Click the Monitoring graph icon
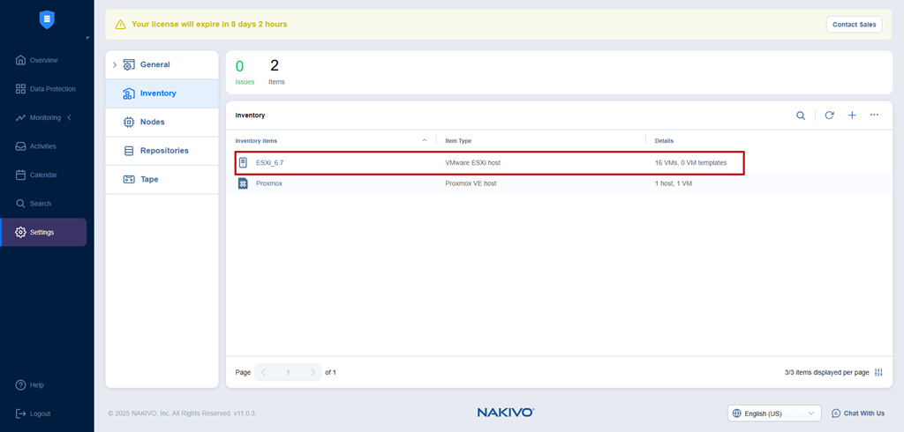The width and height of the screenshot is (904, 432). (21, 117)
